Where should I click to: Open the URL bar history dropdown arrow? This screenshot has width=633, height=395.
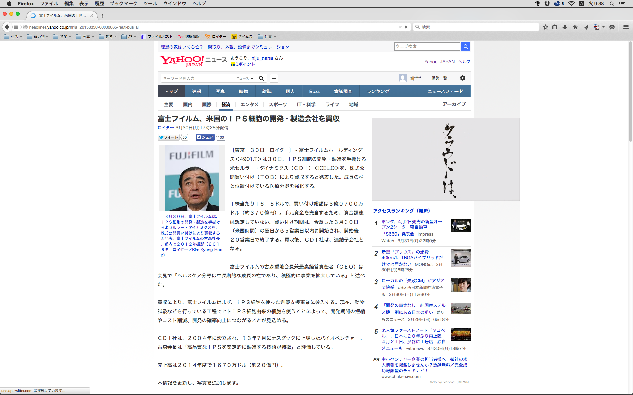tap(400, 27)
